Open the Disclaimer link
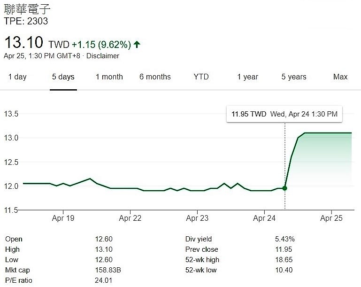361x287 pixels. tap(103, 56)
